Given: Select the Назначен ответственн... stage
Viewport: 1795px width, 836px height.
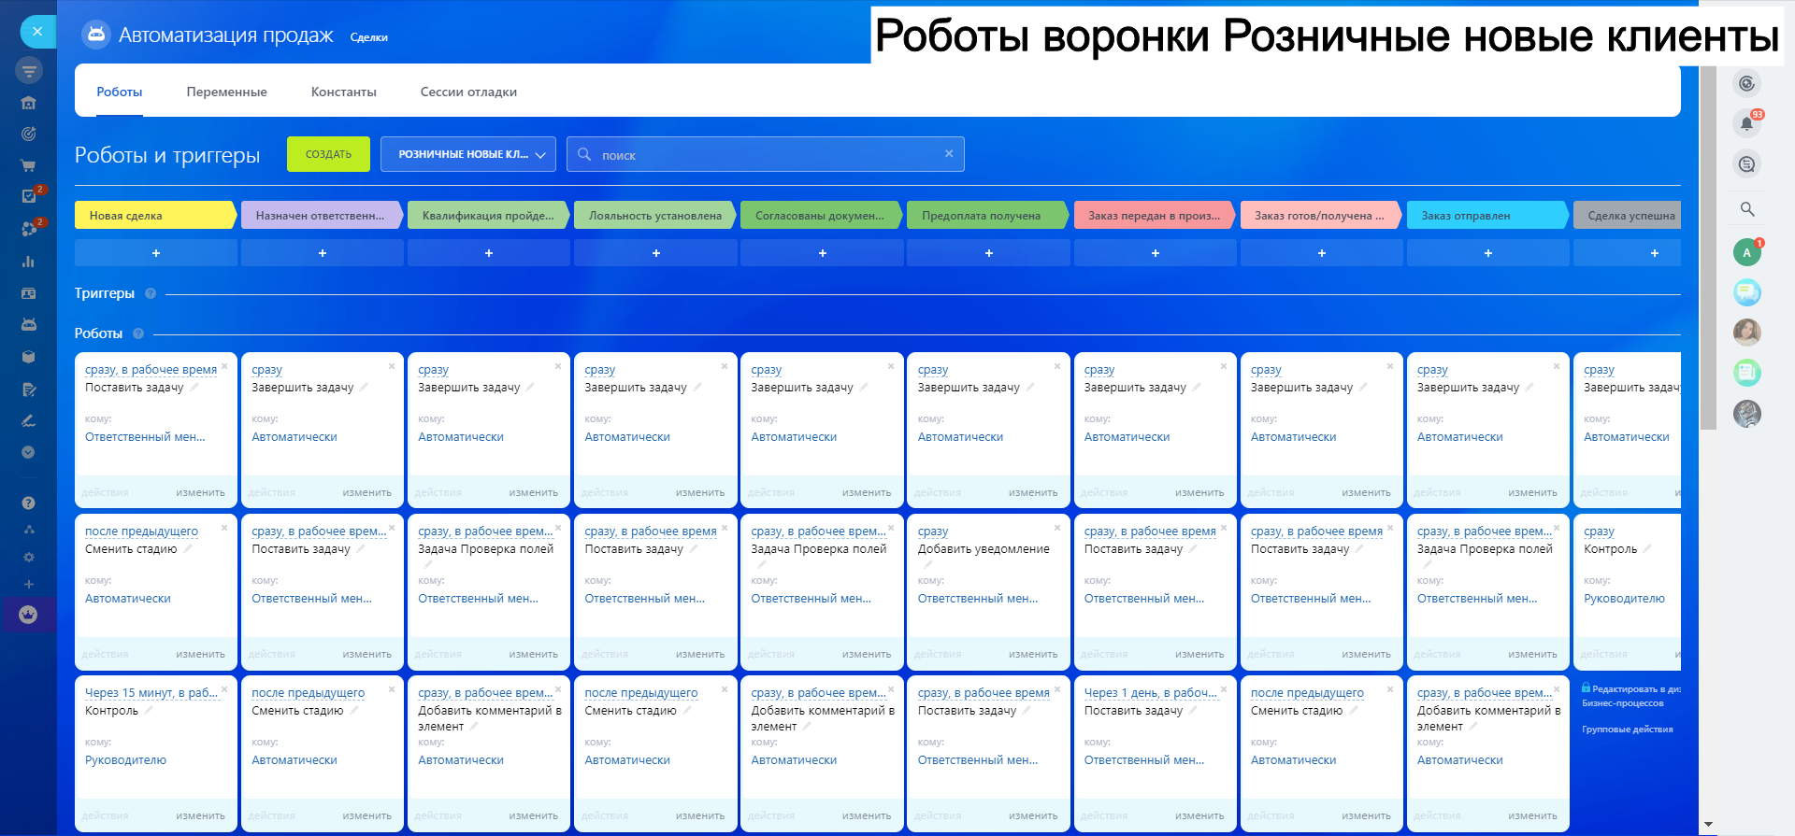Looking at the screenshot, I should tap(321, 215).
